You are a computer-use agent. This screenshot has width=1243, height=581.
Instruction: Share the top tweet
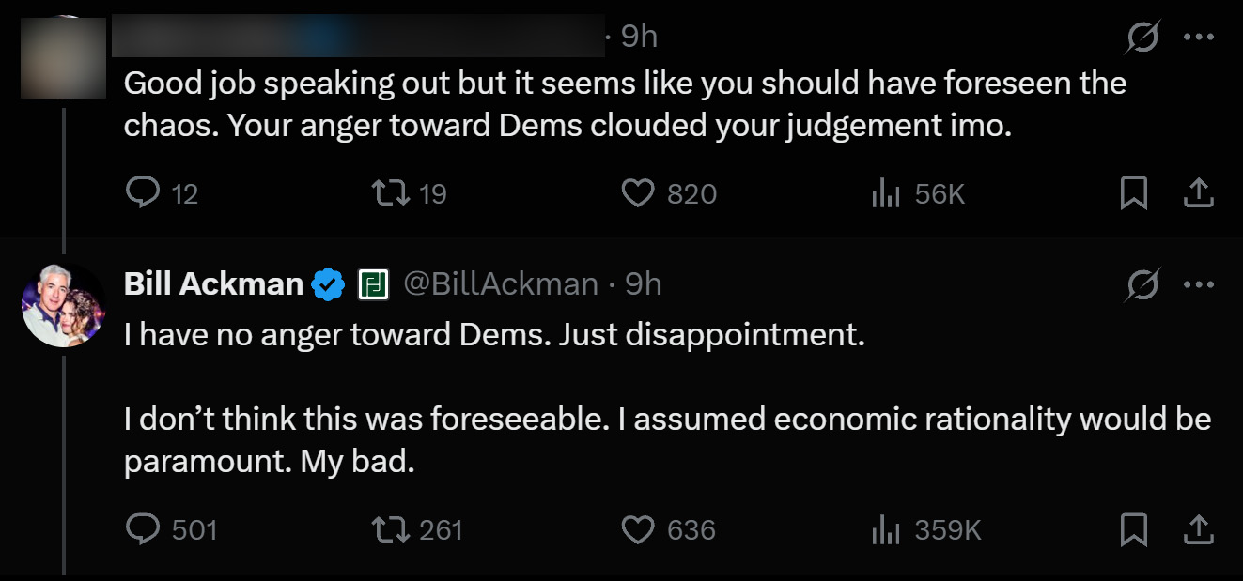[1197, 193]
